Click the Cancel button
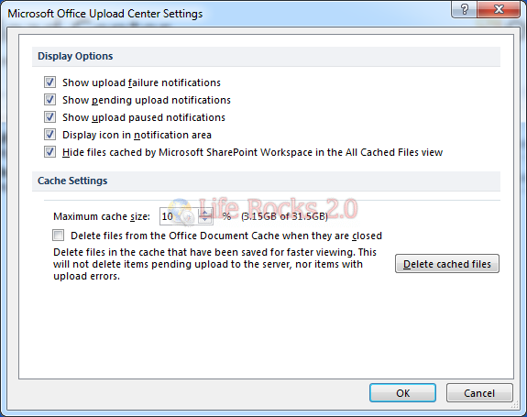This screenshot has width=527, height=417. [x=479, y=393]
